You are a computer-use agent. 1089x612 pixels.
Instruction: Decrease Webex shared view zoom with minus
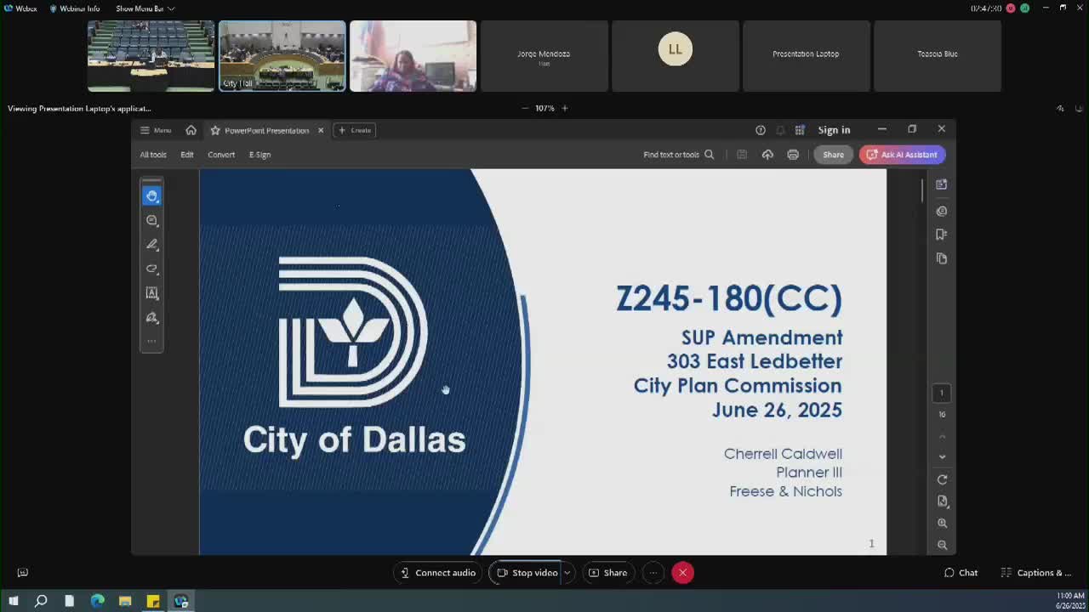pos(524,108)
